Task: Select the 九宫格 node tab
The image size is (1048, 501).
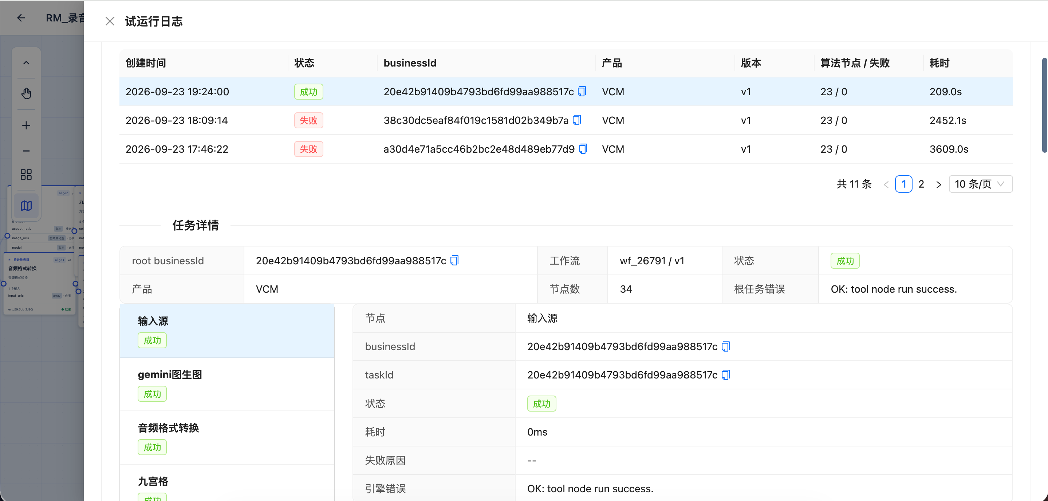Action: [x=227, y=484]
